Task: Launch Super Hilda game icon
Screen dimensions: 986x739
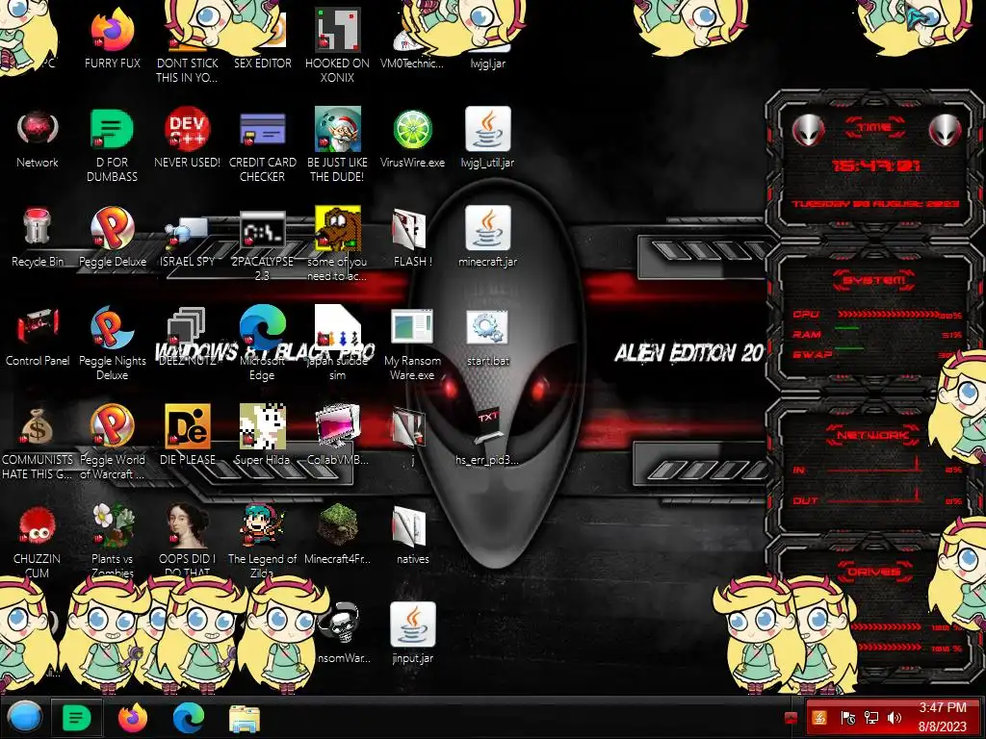Action: (x=262, y=426)
